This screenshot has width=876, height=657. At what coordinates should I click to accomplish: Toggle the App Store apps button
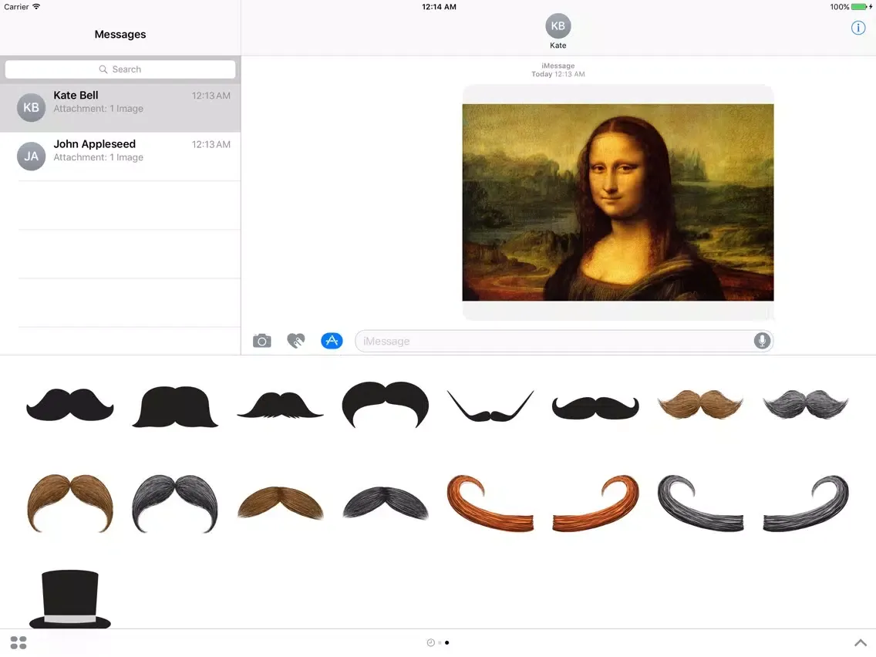[332, 341]
